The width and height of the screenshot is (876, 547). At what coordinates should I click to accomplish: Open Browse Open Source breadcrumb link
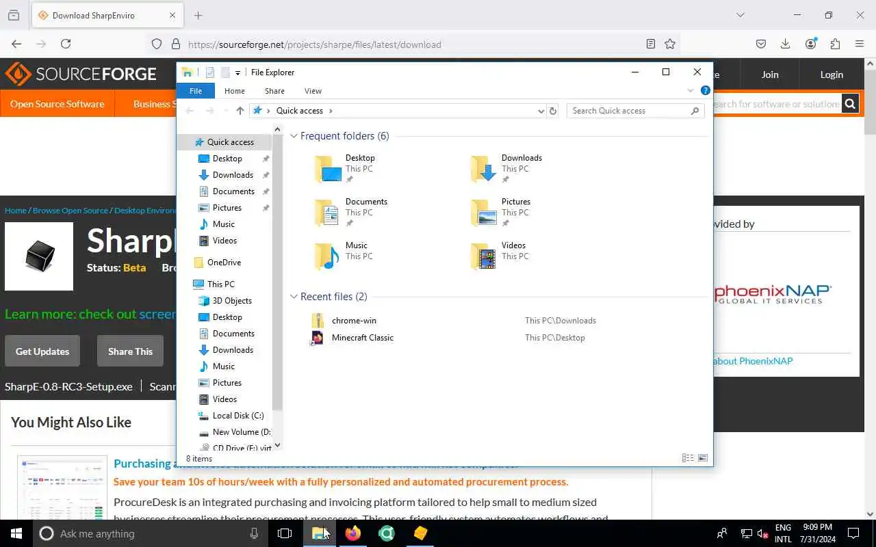point(70,211)
